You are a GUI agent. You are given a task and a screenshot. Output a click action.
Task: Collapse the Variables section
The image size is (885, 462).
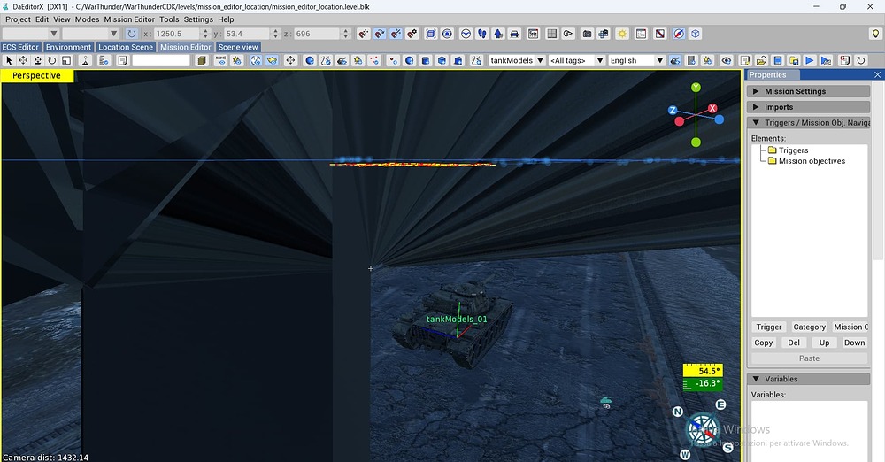[x=808, y=379]
